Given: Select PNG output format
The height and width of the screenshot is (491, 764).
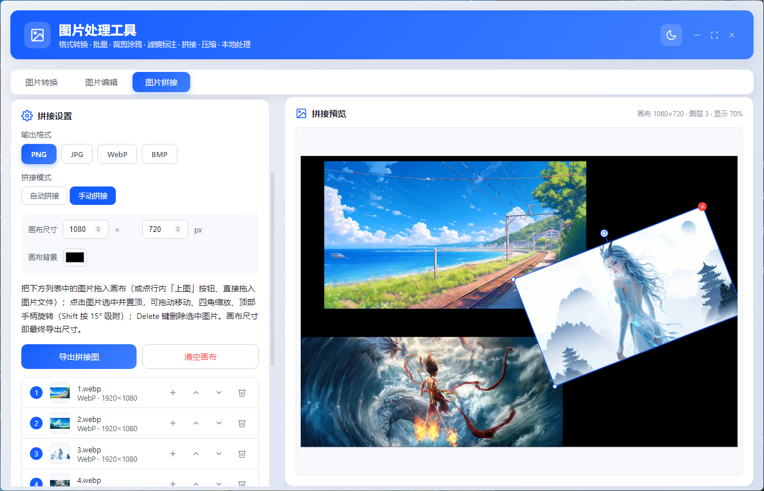Looking at the screenshot, I should 39,154.
